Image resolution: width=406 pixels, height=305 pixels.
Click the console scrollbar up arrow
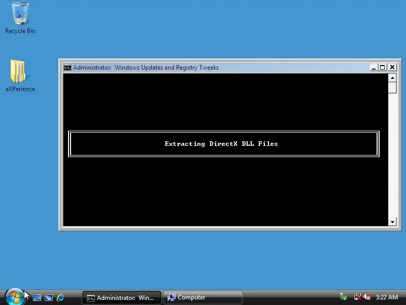pyautogui.click(x=392, y=78)
